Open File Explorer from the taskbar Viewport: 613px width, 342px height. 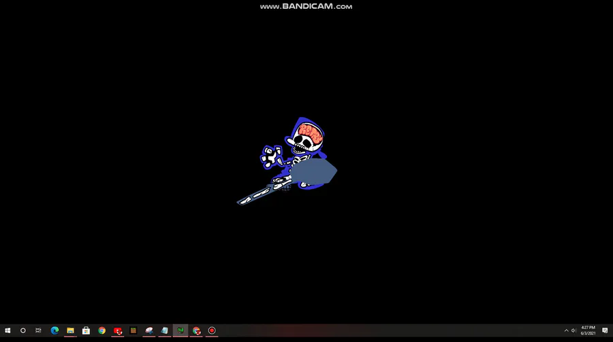pos(70,330)
